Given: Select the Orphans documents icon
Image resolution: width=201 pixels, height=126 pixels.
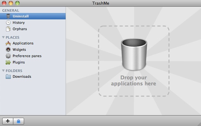Looking at the screenshot, I should tap(8, 29).
